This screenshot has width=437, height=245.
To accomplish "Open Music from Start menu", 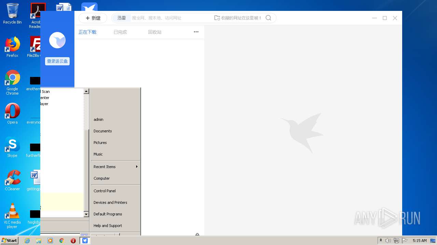I will tap(98, 154).
